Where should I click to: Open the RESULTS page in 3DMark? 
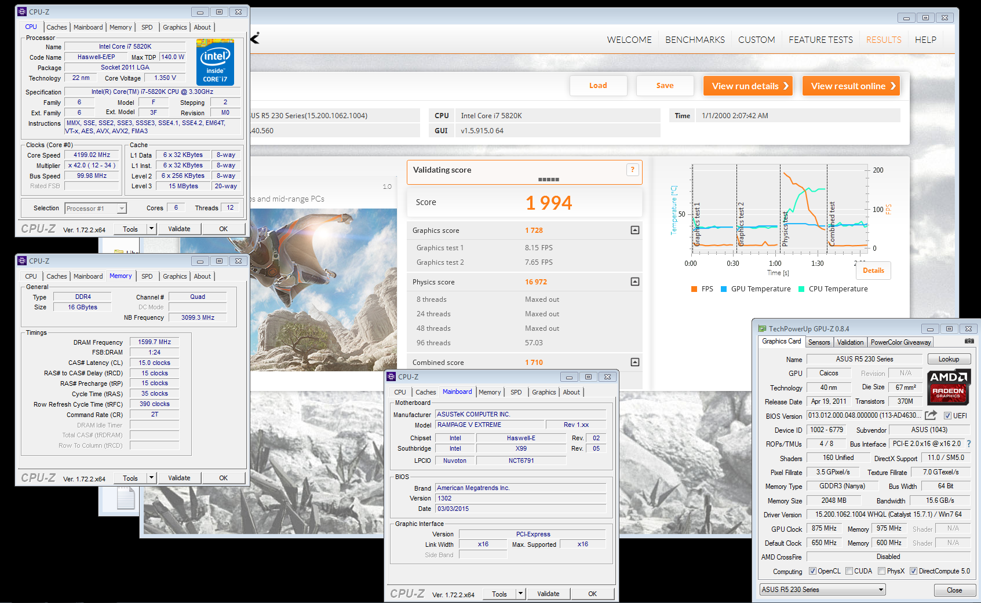(x=884, y=40)
